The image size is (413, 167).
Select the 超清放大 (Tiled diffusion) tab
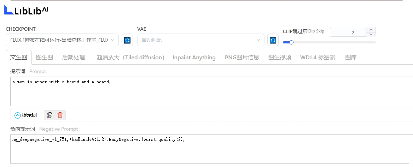click(x=131, y=58)
